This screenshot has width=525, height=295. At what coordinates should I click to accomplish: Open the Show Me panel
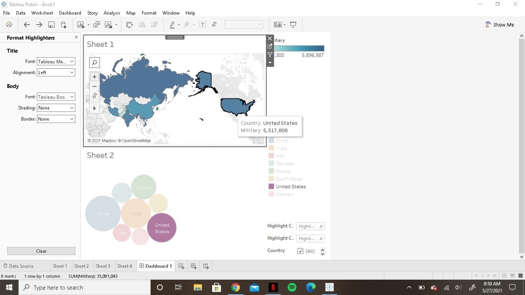point(500,25)
